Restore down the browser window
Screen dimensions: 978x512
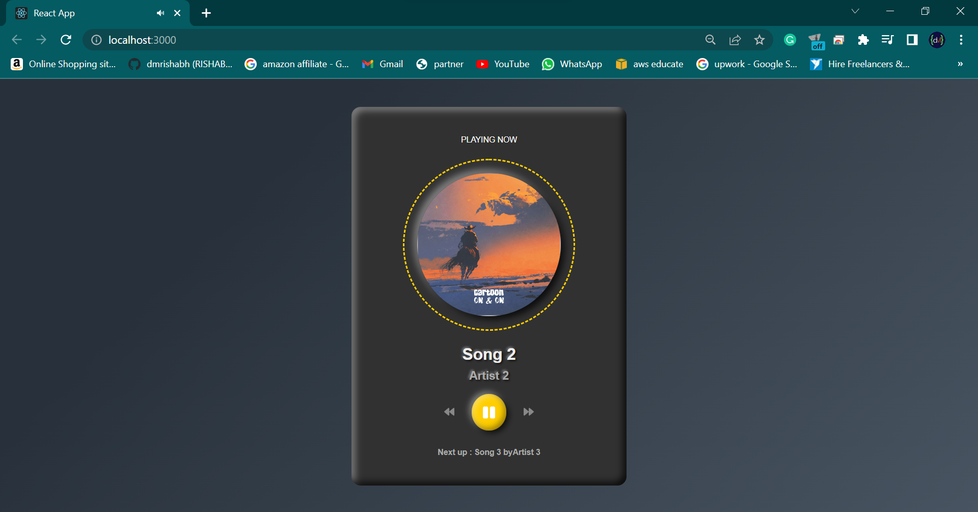pos(926,11)
